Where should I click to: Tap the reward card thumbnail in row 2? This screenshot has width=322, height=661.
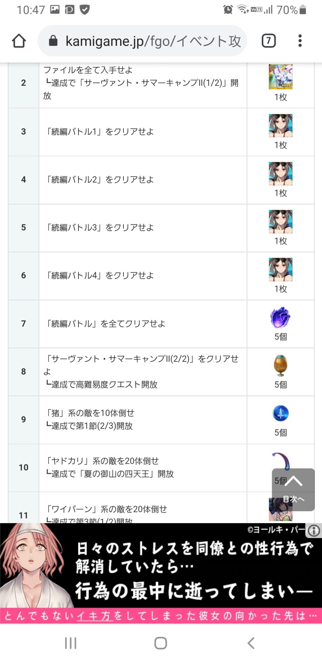click(281, 77)
